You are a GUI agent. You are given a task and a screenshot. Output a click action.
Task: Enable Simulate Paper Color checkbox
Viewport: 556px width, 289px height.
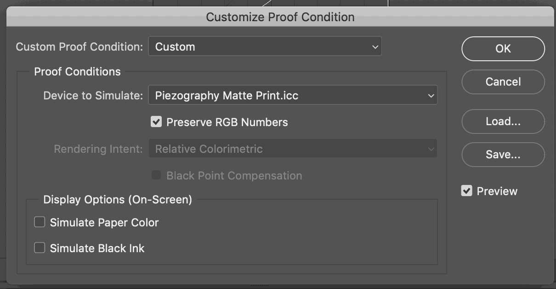[40, 222]
